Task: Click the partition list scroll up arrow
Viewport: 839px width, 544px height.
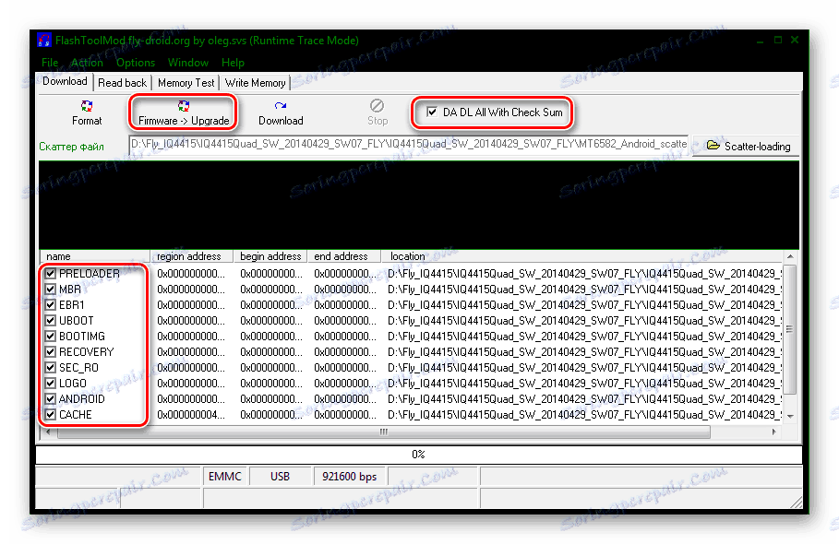Action: (790, 257)
